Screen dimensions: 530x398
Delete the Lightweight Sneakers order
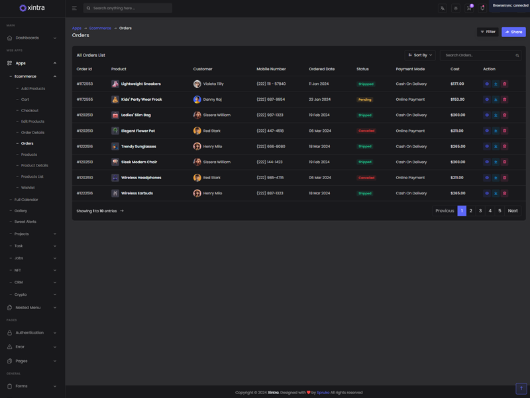click(x=504, y=84)
